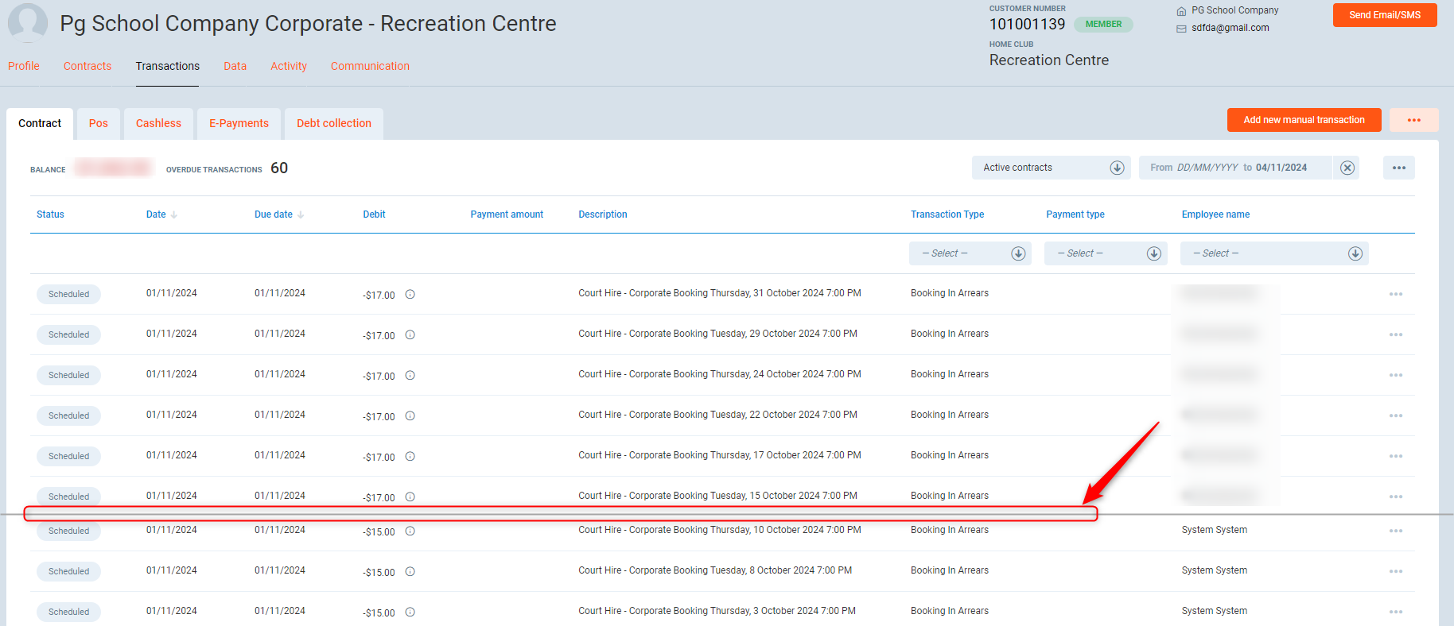Open table options menu next to date filter

pos(1398,168)
